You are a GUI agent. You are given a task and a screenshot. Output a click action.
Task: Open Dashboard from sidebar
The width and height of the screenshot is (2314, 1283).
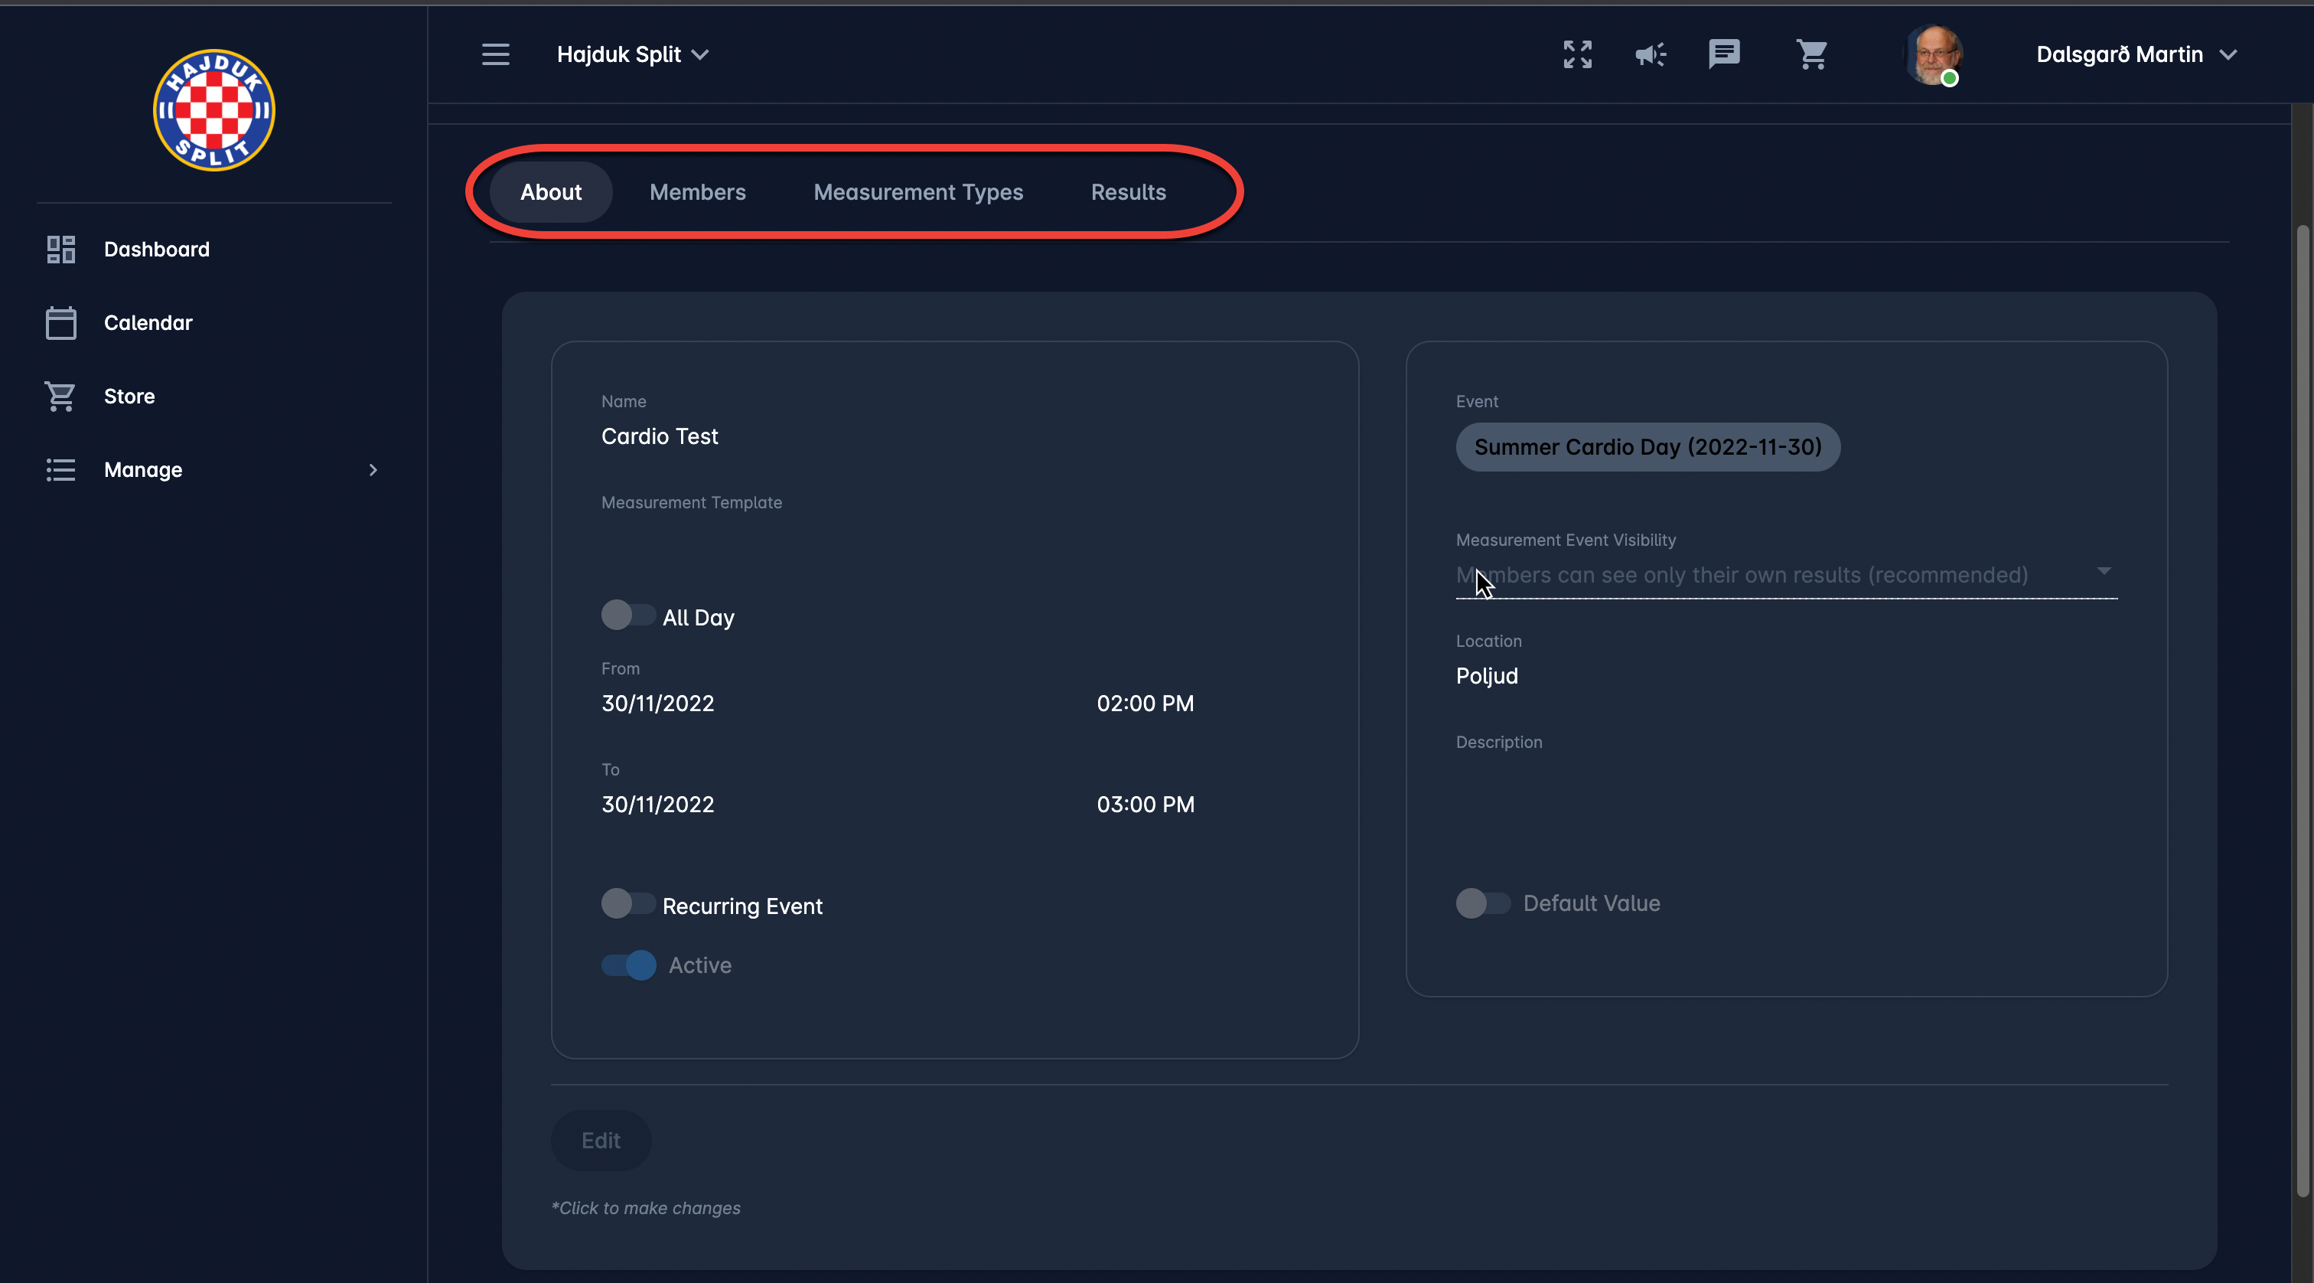[x=156, y=249]
